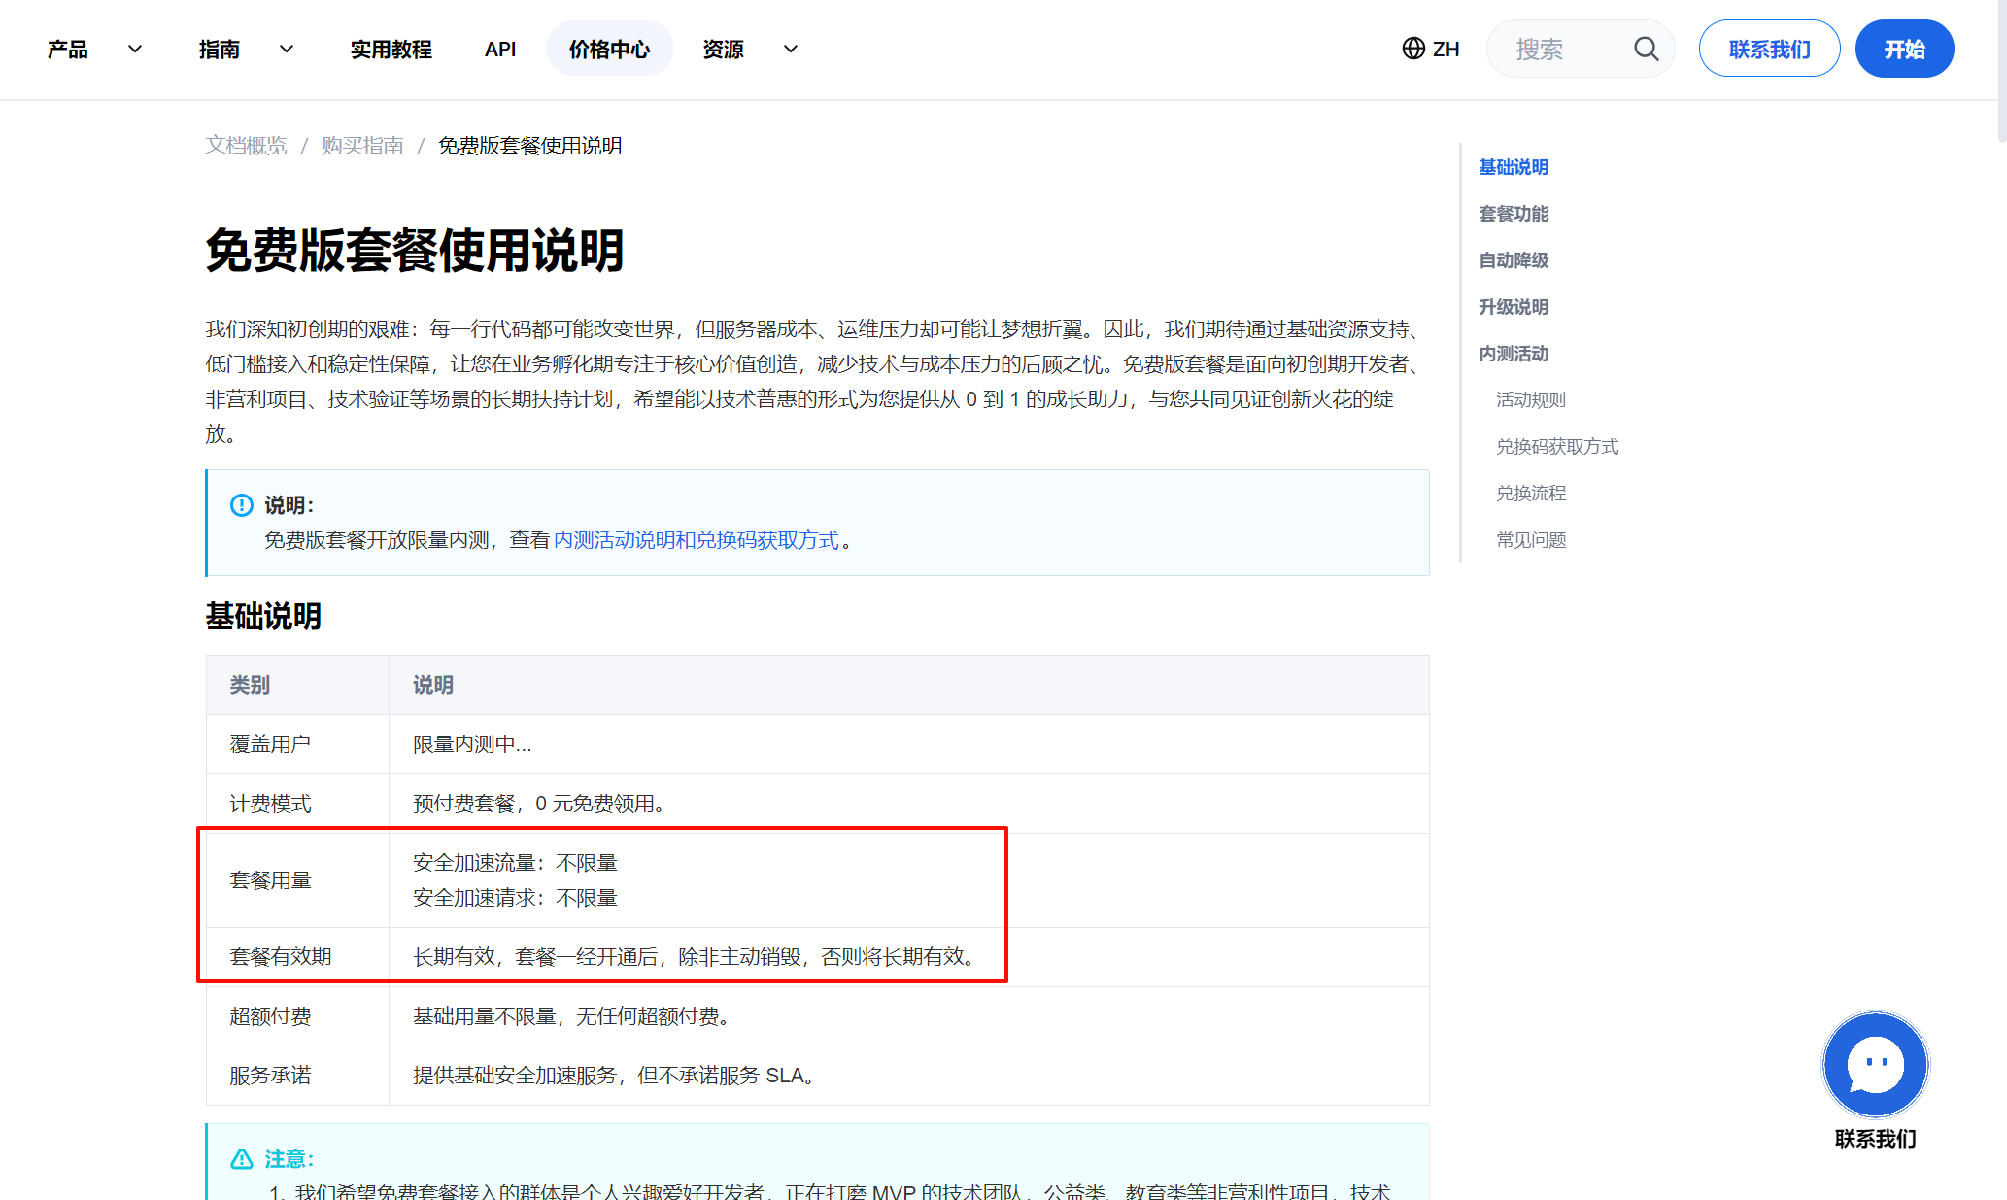2007x1200 pixels.
Task: Click the 限量内测中... cell
Action: coord(909,744)
